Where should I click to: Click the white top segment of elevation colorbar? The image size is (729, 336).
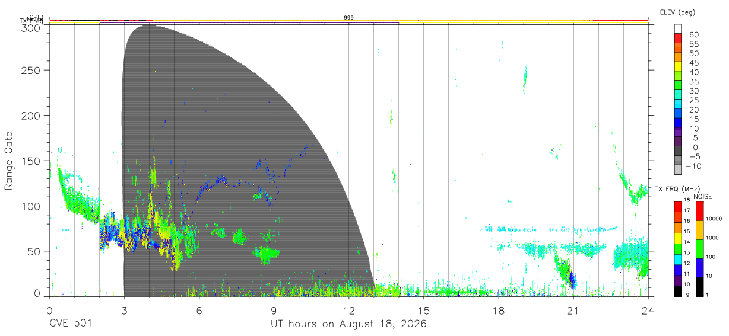(678, 30)
